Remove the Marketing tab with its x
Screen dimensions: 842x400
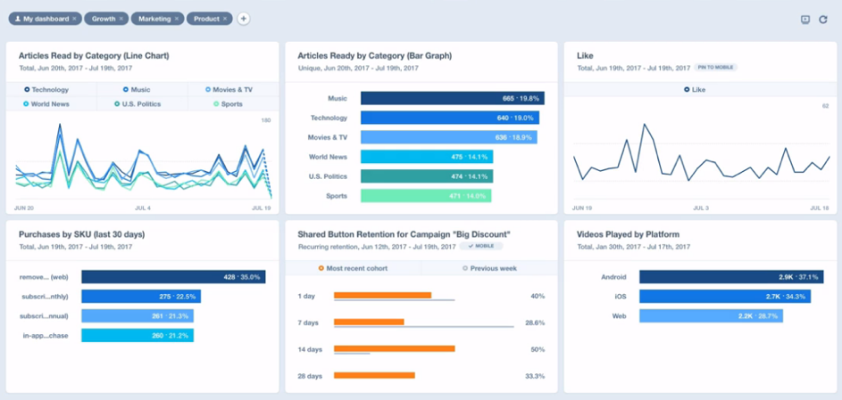click(x=177, y=18)
